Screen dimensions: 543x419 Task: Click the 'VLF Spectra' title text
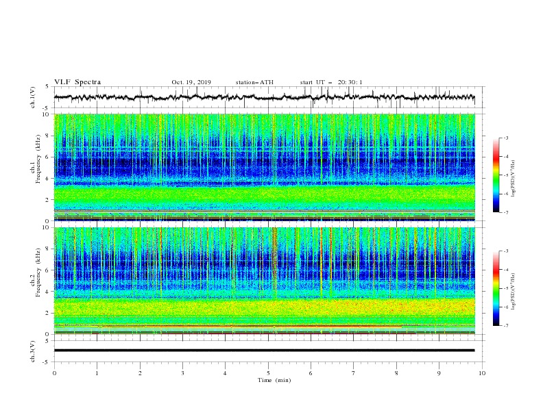click(x=77, y=82)
